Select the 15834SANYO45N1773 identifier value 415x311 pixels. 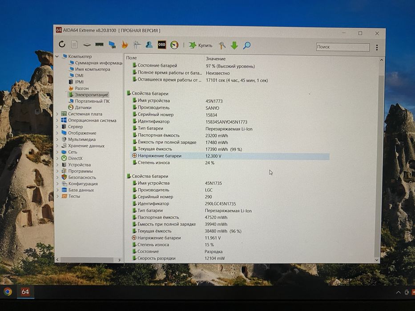226,122
